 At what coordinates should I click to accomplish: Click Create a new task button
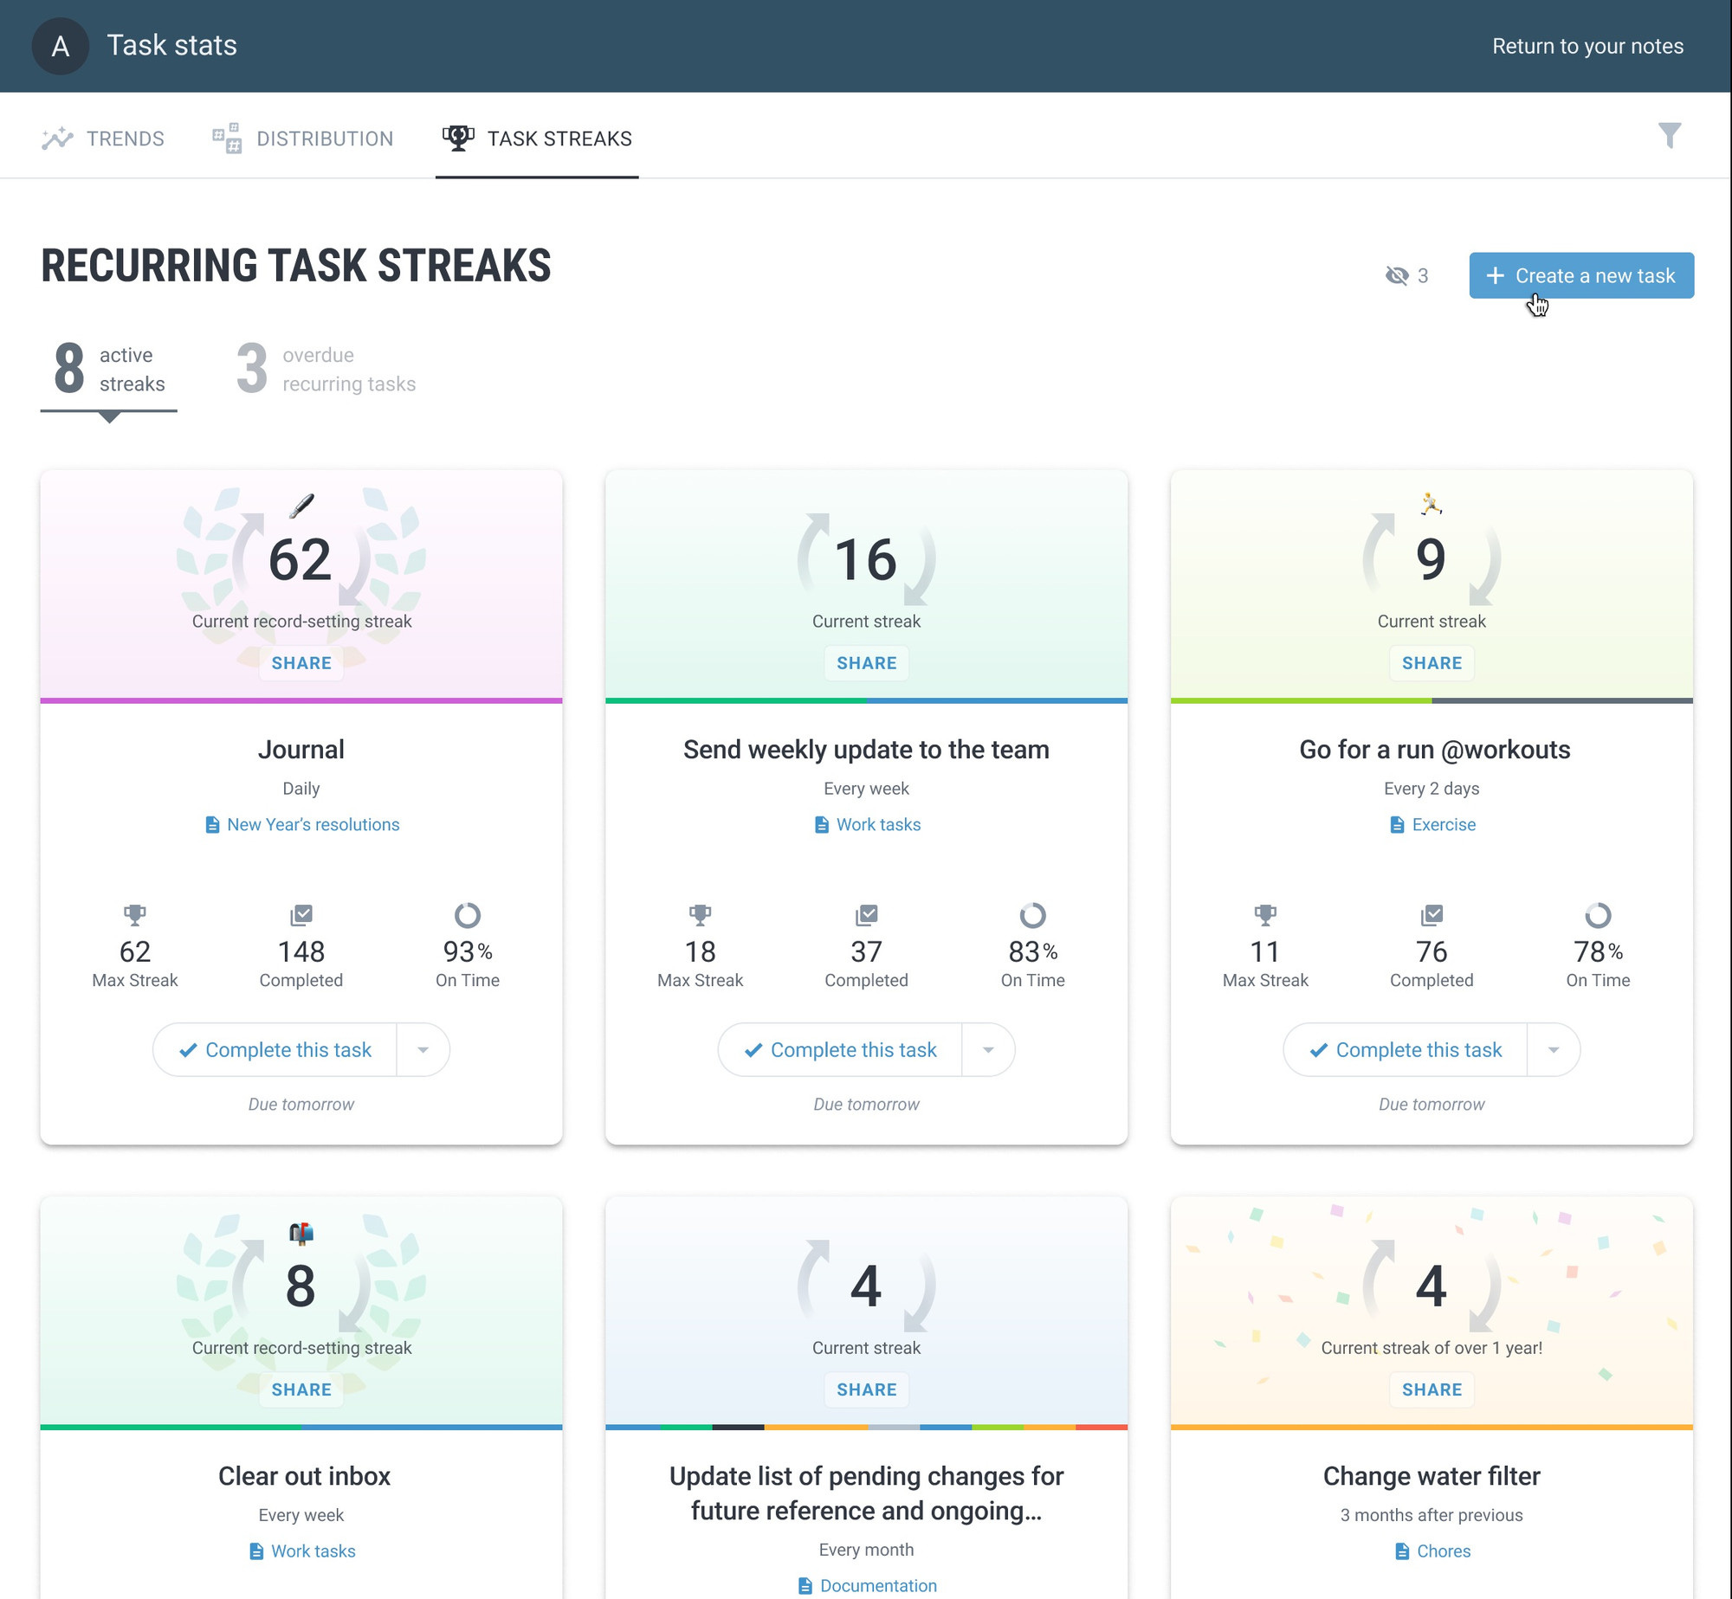tap(1580, 275)
